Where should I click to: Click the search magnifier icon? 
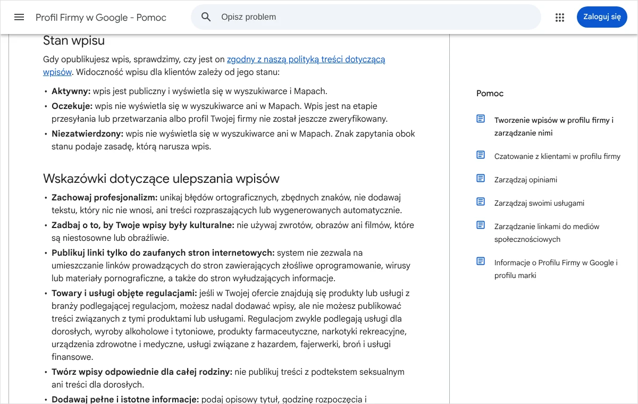(x=206, y=17)
